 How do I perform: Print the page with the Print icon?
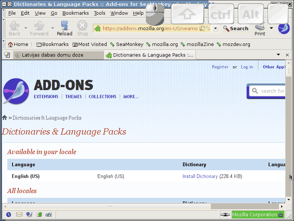260,29
